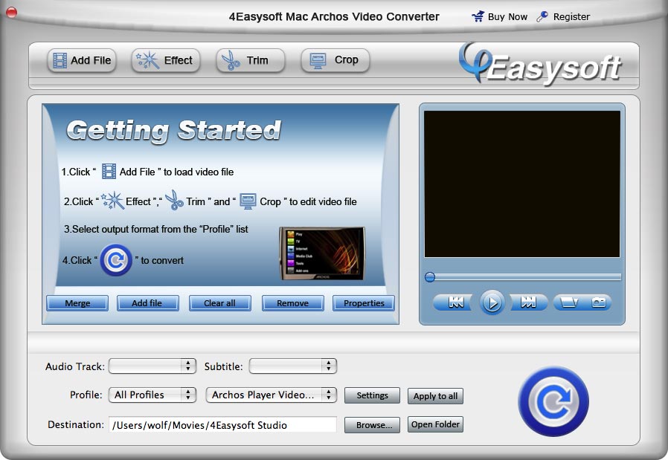Open the Trim tool
Viewport: 668px width, 460px height.
pyautogui.click(x=250, y=60)
